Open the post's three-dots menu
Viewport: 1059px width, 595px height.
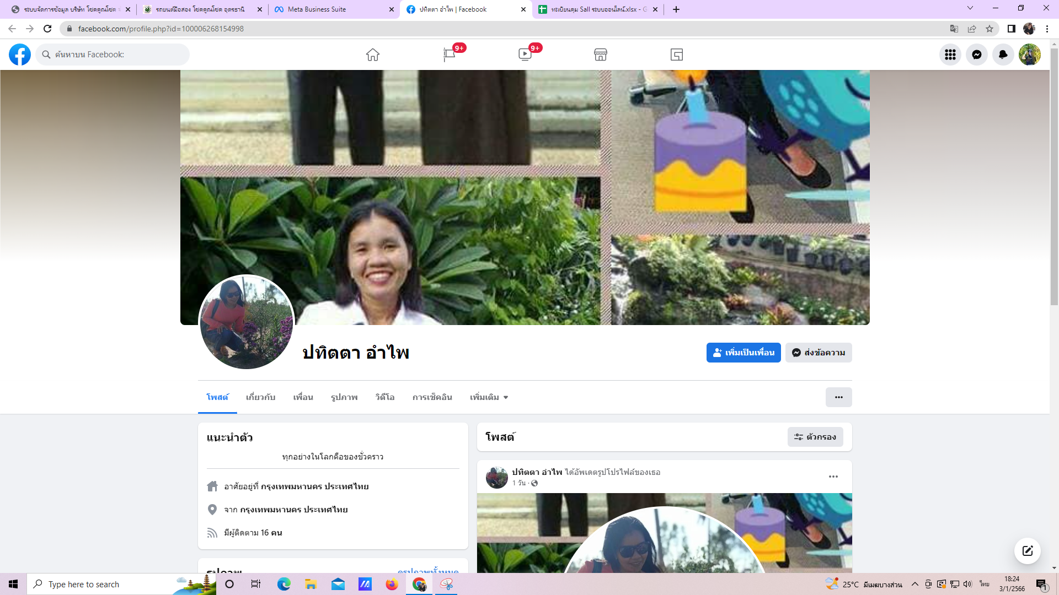(x=833, y=477)
